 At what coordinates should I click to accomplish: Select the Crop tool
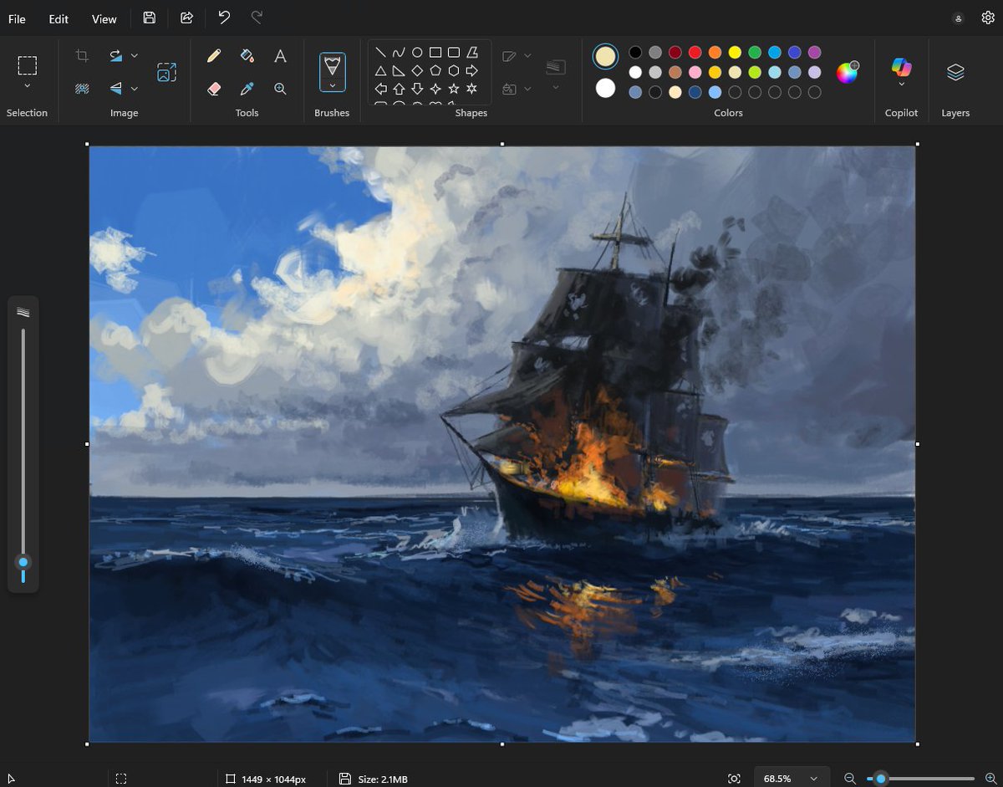81,55
